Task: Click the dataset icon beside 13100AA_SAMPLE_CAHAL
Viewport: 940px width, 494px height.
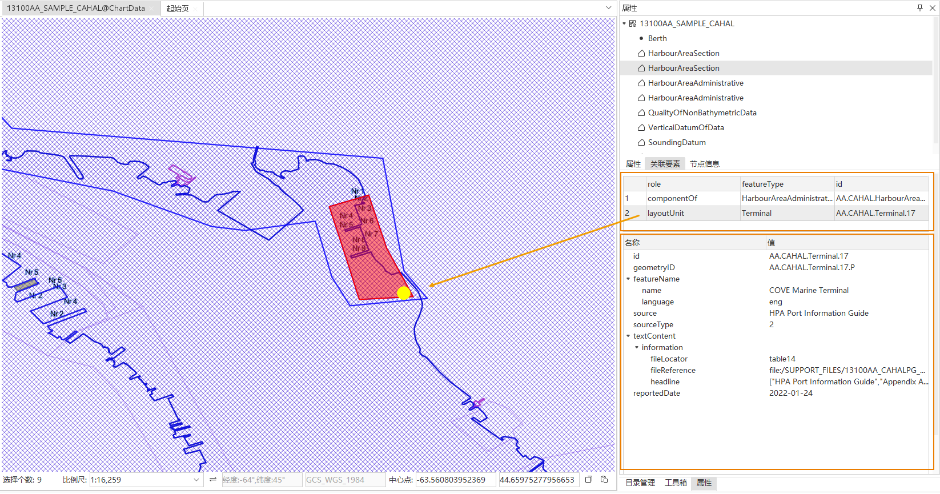Action: (633, 23)
